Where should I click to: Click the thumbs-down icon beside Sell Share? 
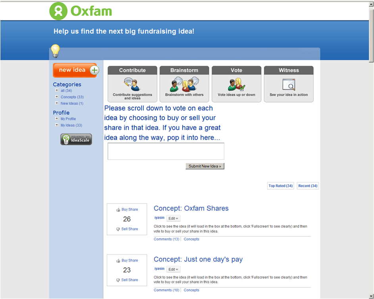pos(118,229)
